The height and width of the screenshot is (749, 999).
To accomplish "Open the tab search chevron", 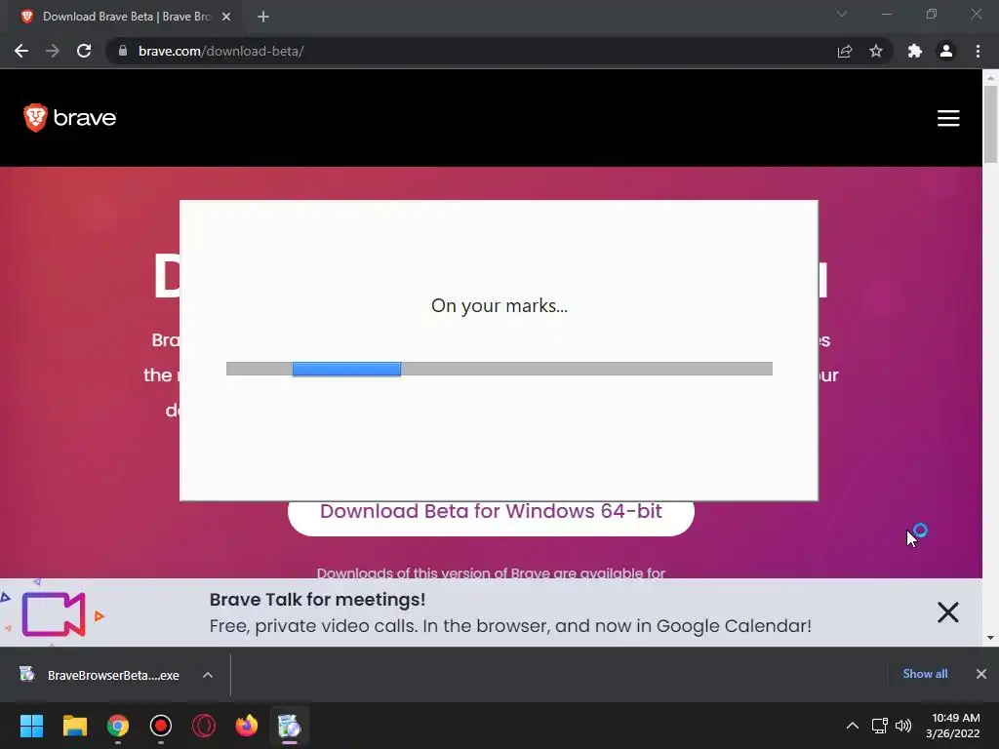I will [x=842, y=14].
